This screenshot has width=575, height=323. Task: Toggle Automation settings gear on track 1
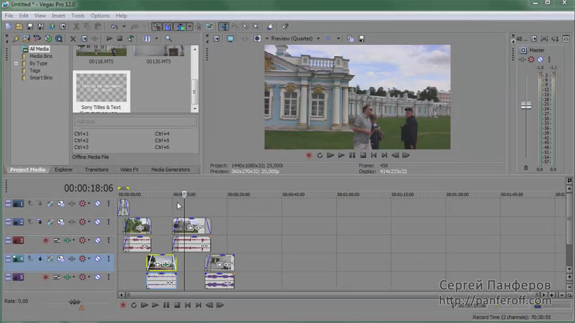pos(82,204)
